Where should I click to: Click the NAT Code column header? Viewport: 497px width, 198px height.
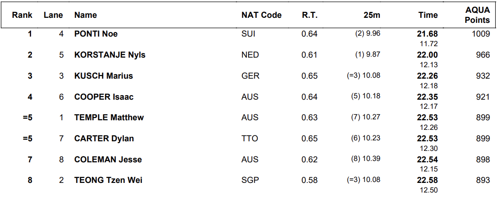point(261,15)
